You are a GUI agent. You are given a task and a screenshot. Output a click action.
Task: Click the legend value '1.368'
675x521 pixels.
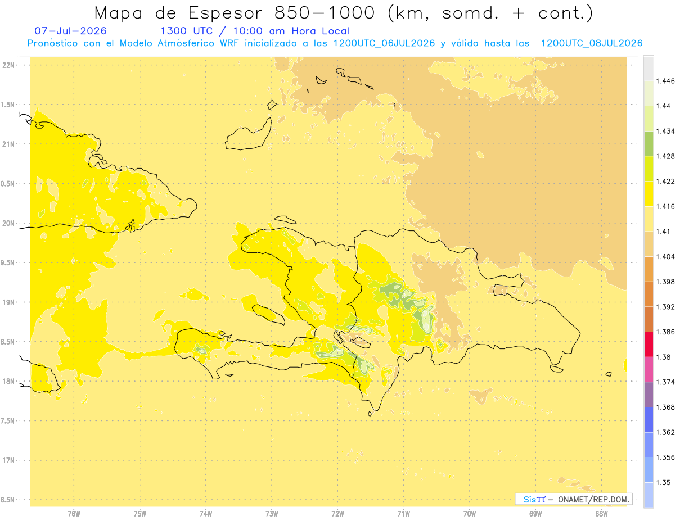click(x=667, y=407)
